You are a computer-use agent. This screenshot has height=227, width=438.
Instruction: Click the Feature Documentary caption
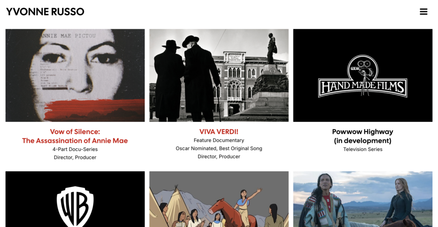pos(219,141)
